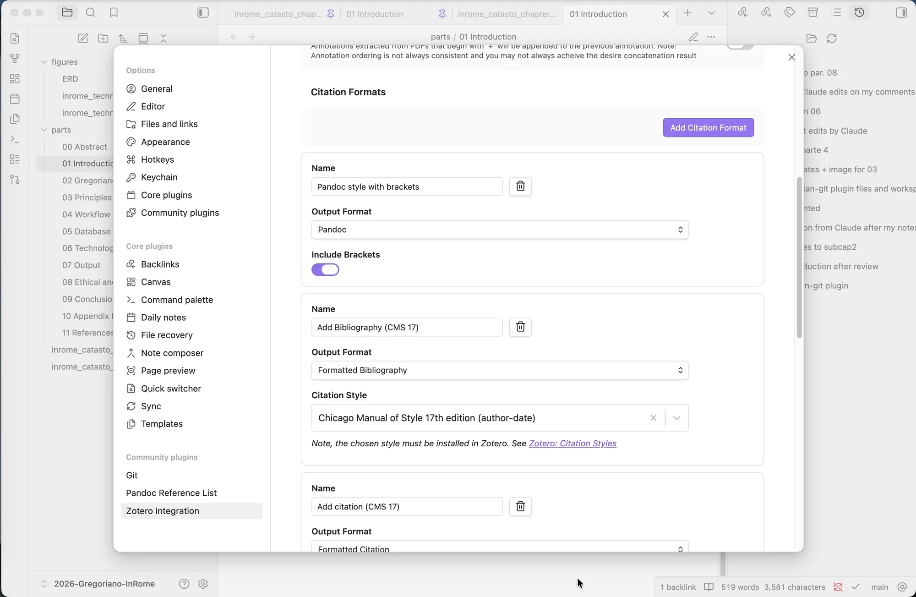Close the settings dialog
Image resolution: width=916 pixels, height=597 pixels.
(x=791, y=57)
